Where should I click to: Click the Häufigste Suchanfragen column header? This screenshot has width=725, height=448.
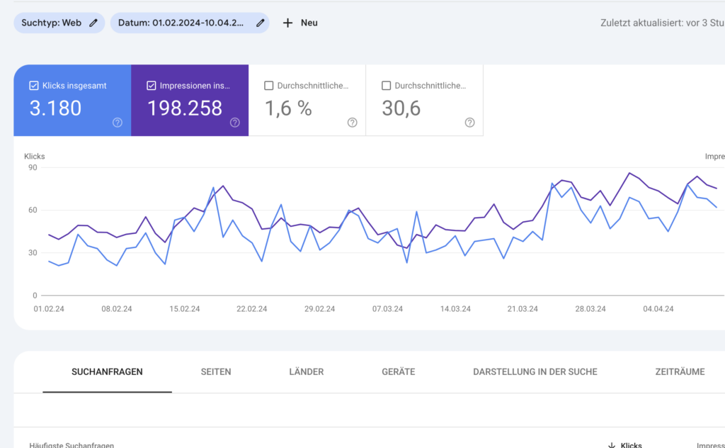click(x=72, y=445)
